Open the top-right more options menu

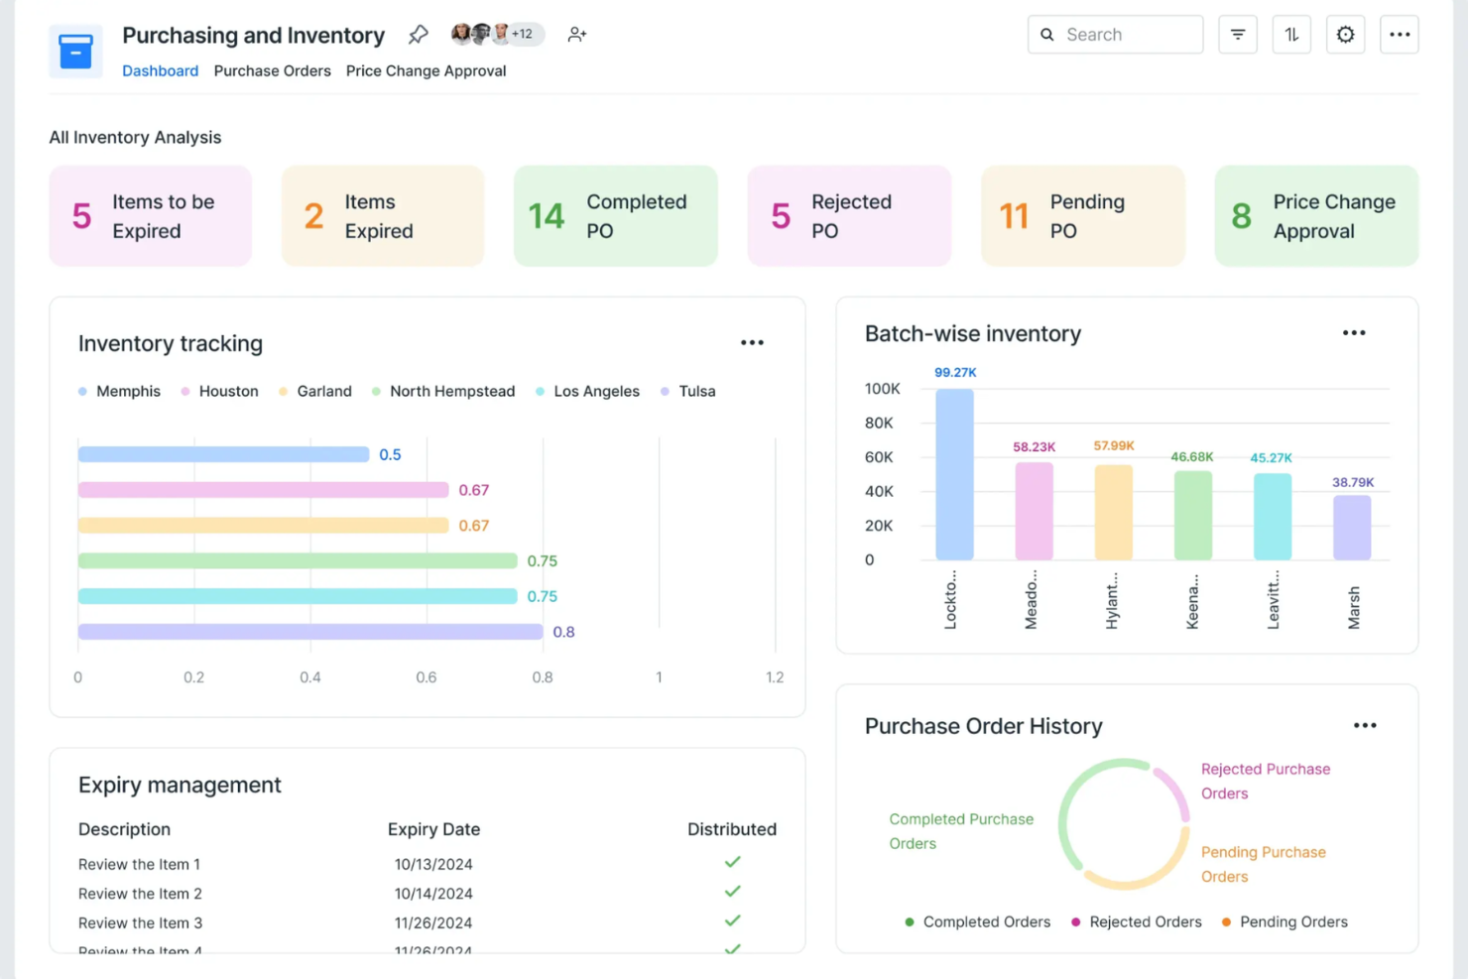pyautogui.click(x=1400, y=35)
